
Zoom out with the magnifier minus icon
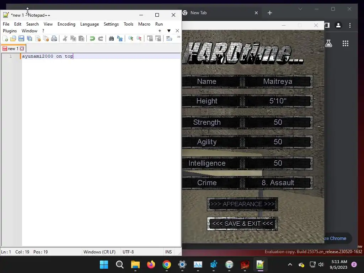tap(139, 38)
